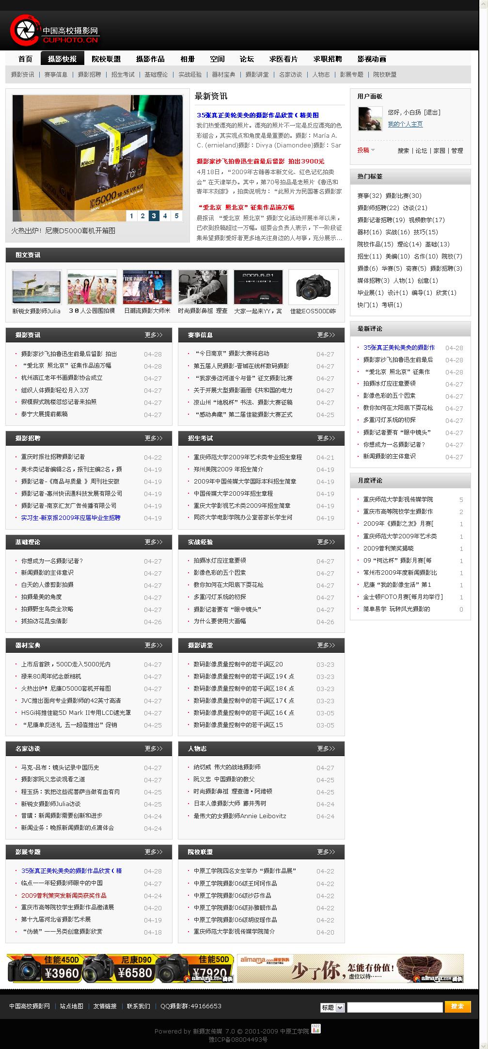Click 友情链接 in the footer
The image size is (488, 1049).
pyautogui.click(x=105, y=1006)
